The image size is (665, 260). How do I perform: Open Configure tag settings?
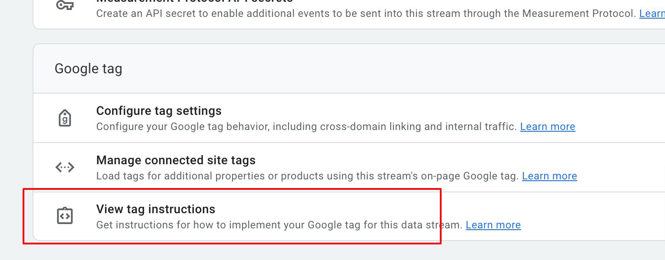click(159, 111)
